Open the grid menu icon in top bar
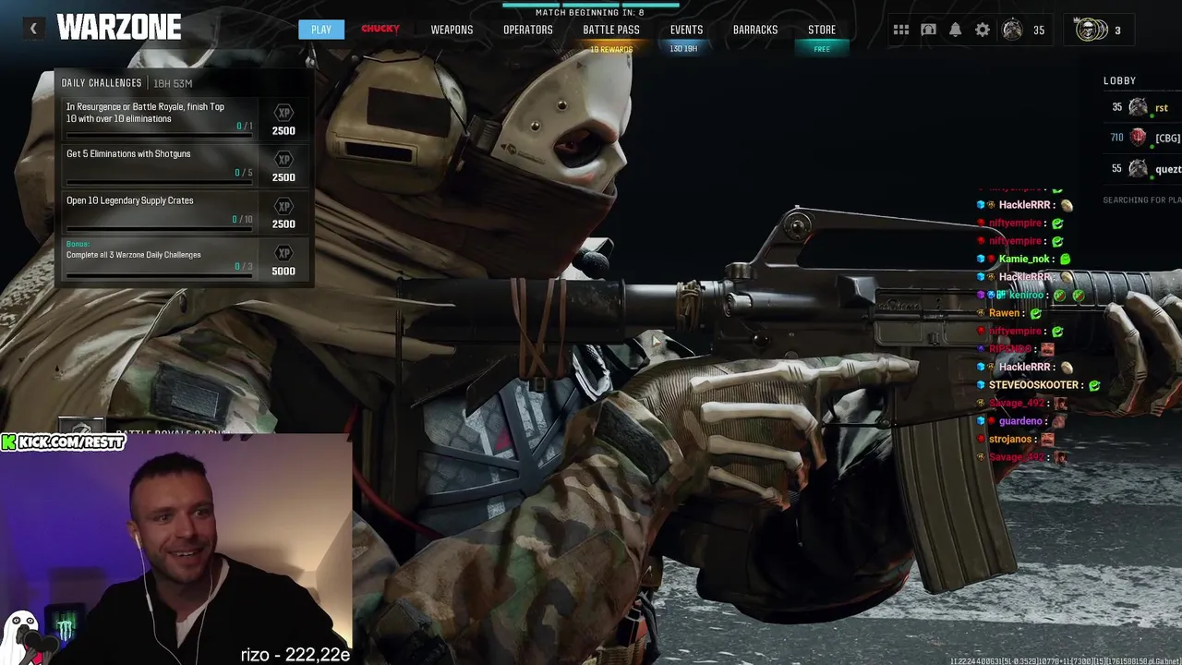1182x665 pixels. click(901, 30)
